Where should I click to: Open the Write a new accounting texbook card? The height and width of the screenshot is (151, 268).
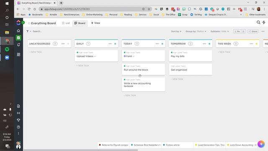pos(143,84)
